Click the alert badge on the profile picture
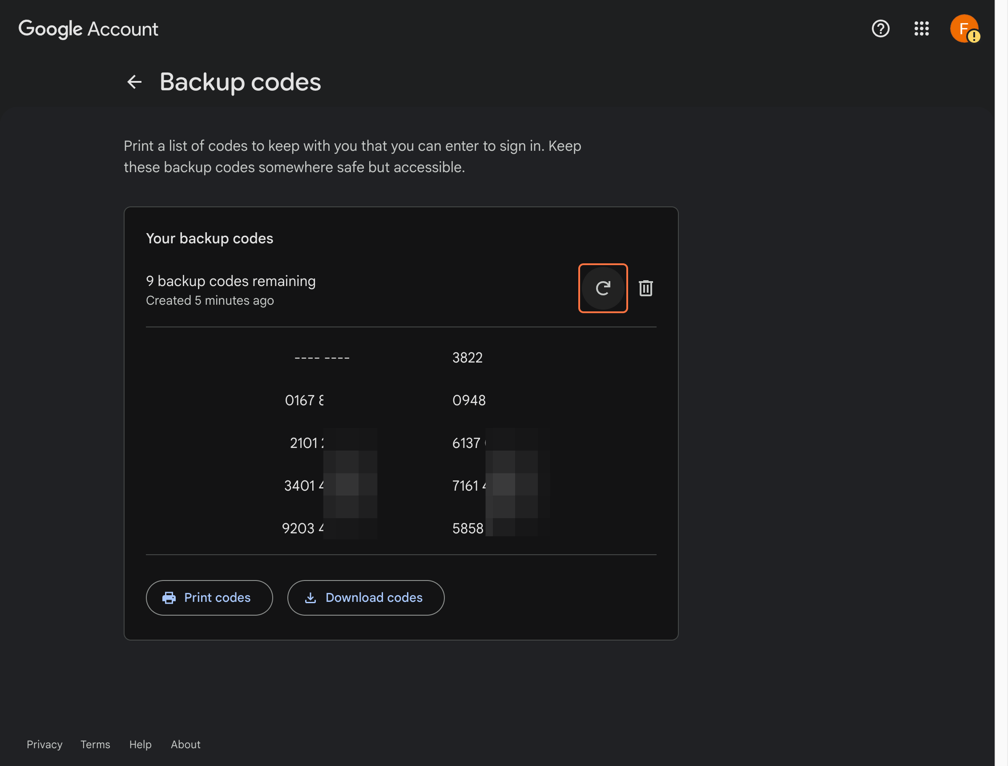 coord(974,37)
